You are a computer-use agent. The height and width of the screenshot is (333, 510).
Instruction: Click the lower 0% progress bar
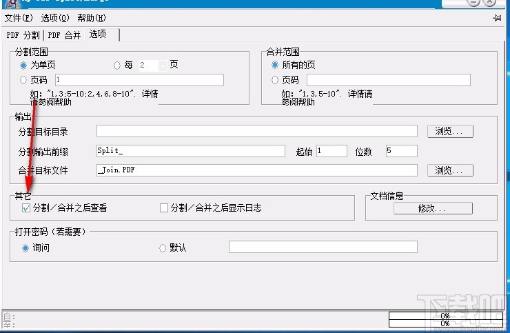point(446,323)
